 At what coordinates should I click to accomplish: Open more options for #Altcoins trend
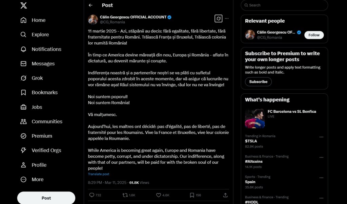click(321, 157)
